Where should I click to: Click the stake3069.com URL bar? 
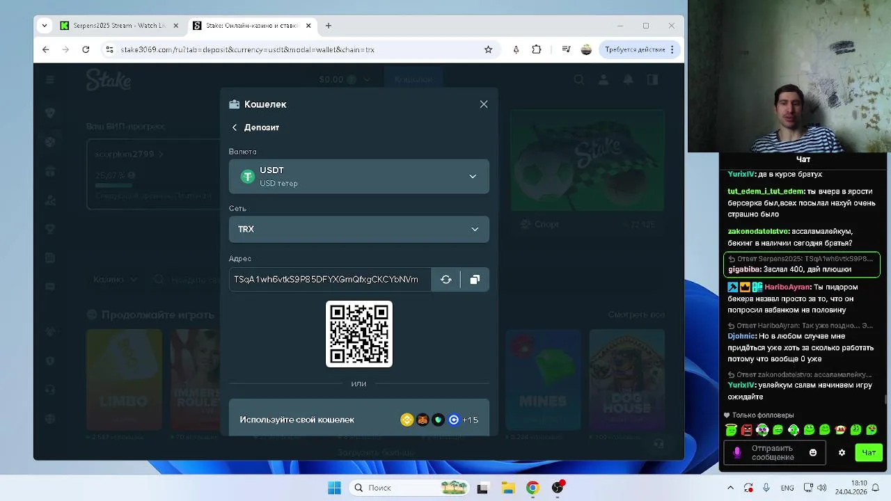click(x=299, y=49)
